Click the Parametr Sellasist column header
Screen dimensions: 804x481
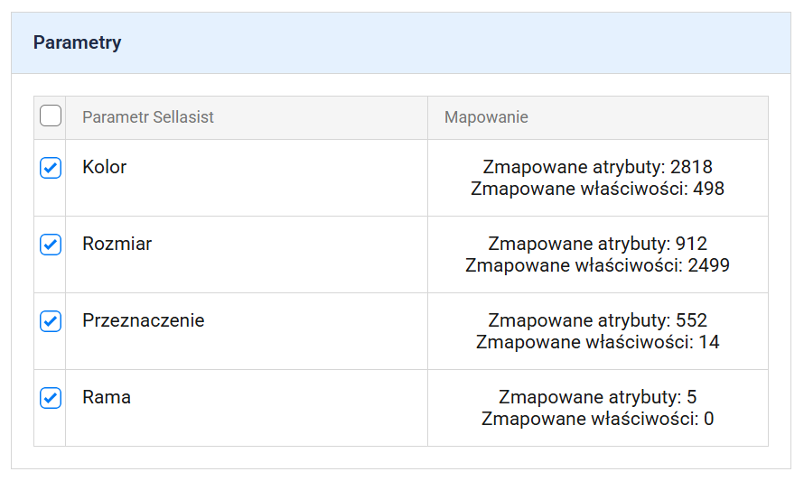pyautogui.click(x=148, y=117)
